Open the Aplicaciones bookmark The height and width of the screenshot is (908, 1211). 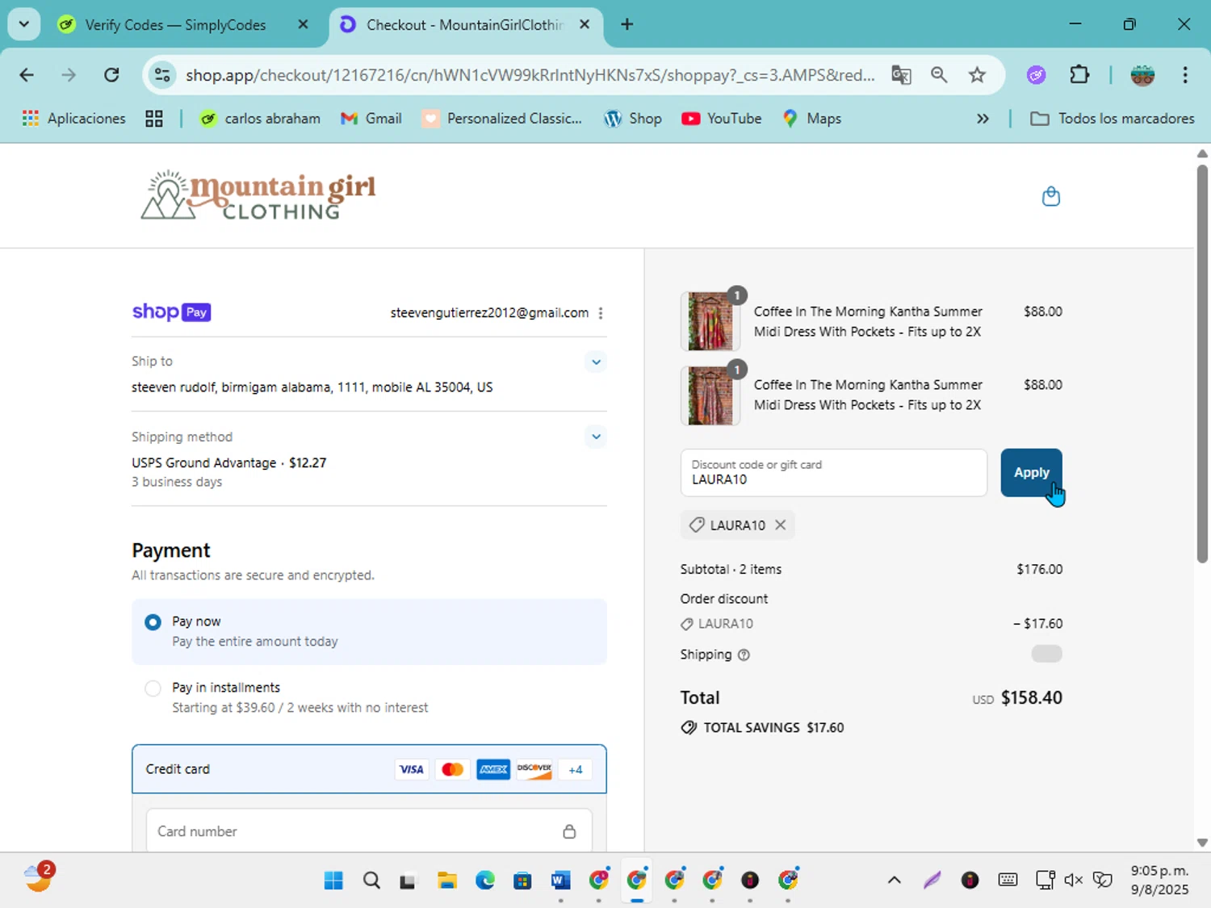[x=74, y=119]
